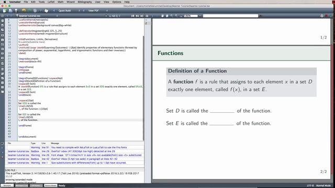Viewport: 335px width, 188px height.
Task: Click PDF zoom in magnifier icon
Action: (172, 16)
